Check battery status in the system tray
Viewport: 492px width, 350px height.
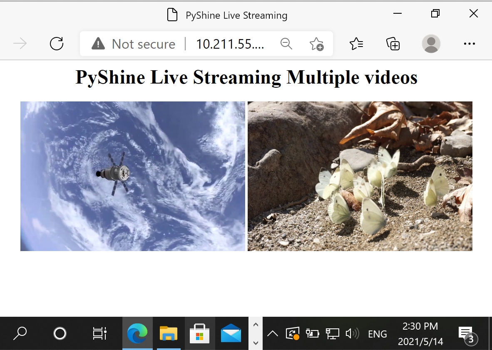click(312, 333)
